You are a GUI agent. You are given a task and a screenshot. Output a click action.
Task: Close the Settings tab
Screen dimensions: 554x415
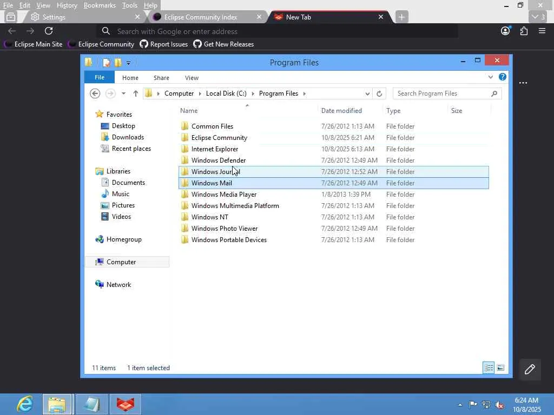point(137,17)
